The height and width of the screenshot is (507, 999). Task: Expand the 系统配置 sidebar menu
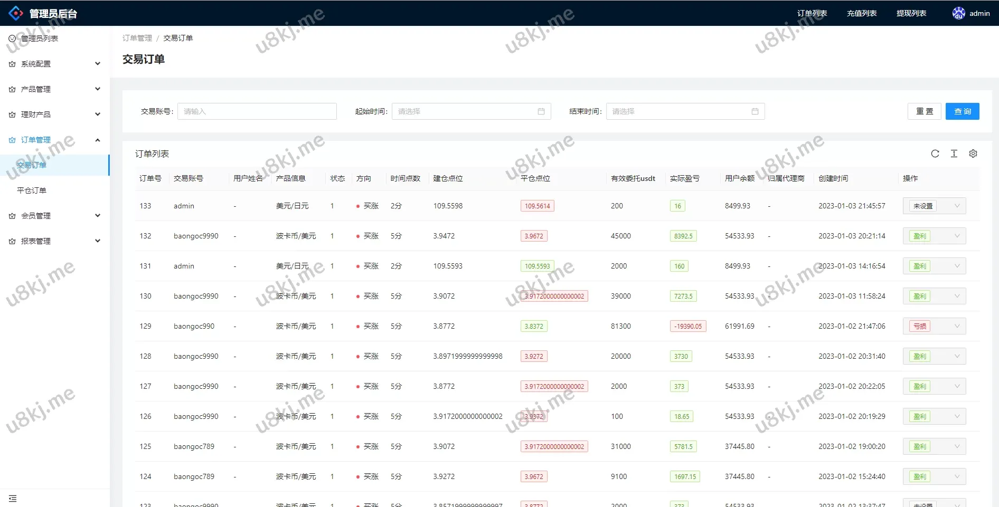[x=55, y=64]
